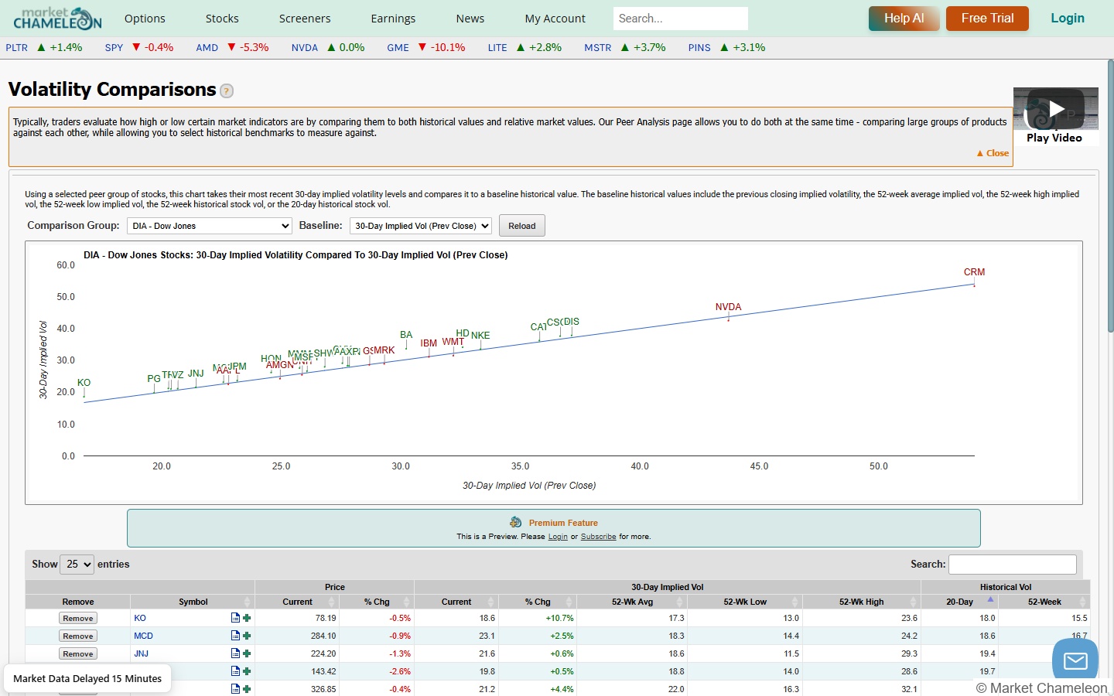Focus the table Search input
Screen dimensions: 1114x696
pyautogui.click(x=1013, y=565)
